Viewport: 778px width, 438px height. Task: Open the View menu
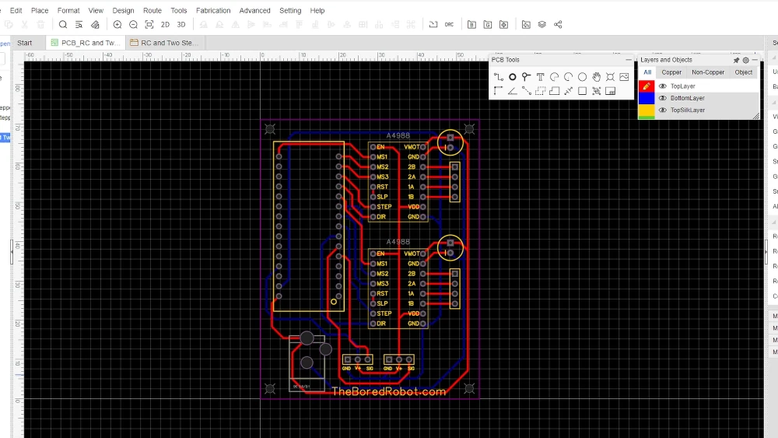(x=96, y=10)
